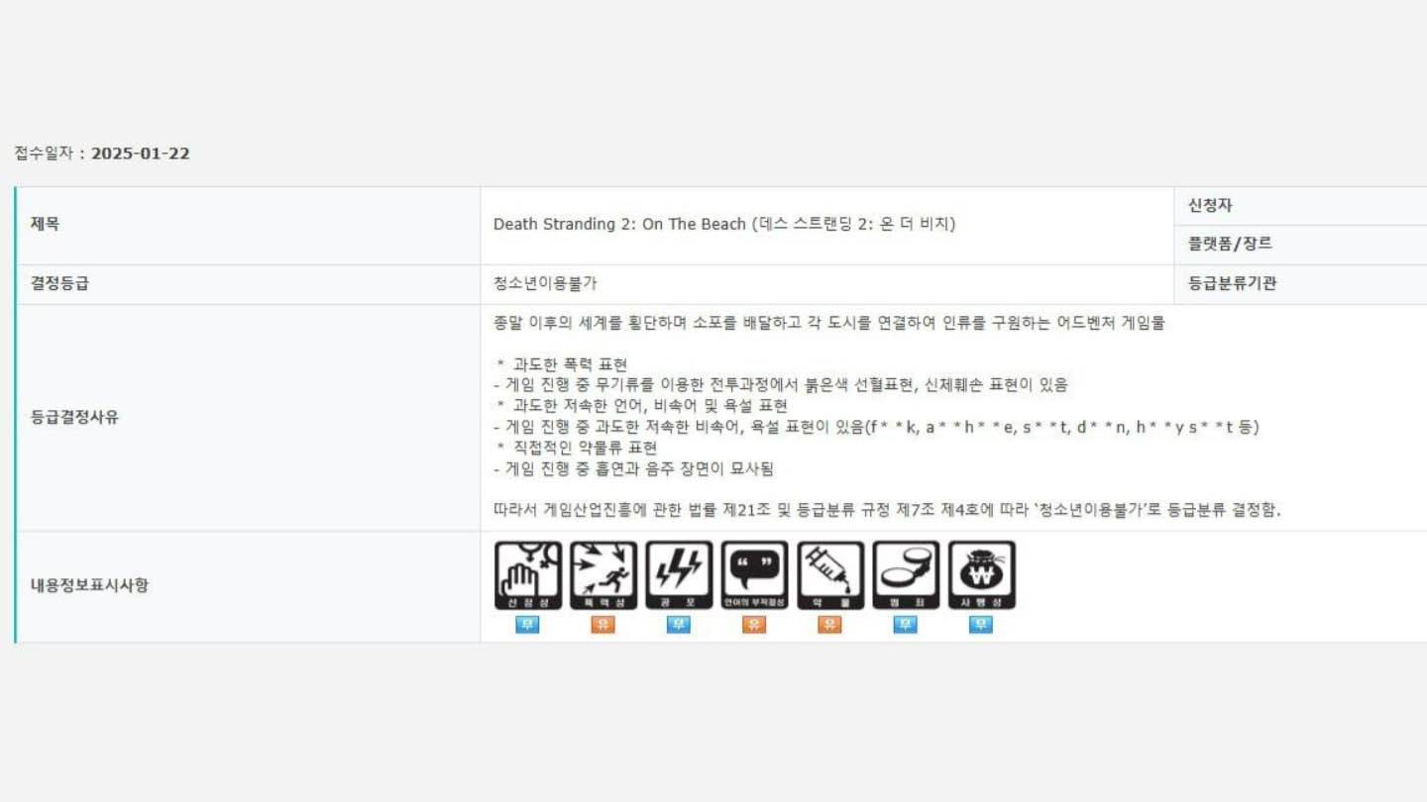Click orange 유 badge under drugs icon
Image resolution: width=1427 pixels, height=802 pixels.
click(830, 625)
